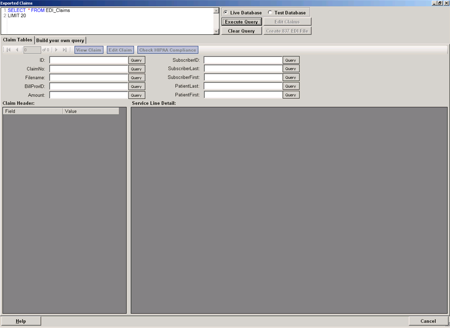This screenshot has width=450, height=328.
Task: Cancel and close the Exported Claims screen
Action: 428,321
